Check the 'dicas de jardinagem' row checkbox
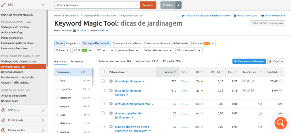 [x=103, y=81]
